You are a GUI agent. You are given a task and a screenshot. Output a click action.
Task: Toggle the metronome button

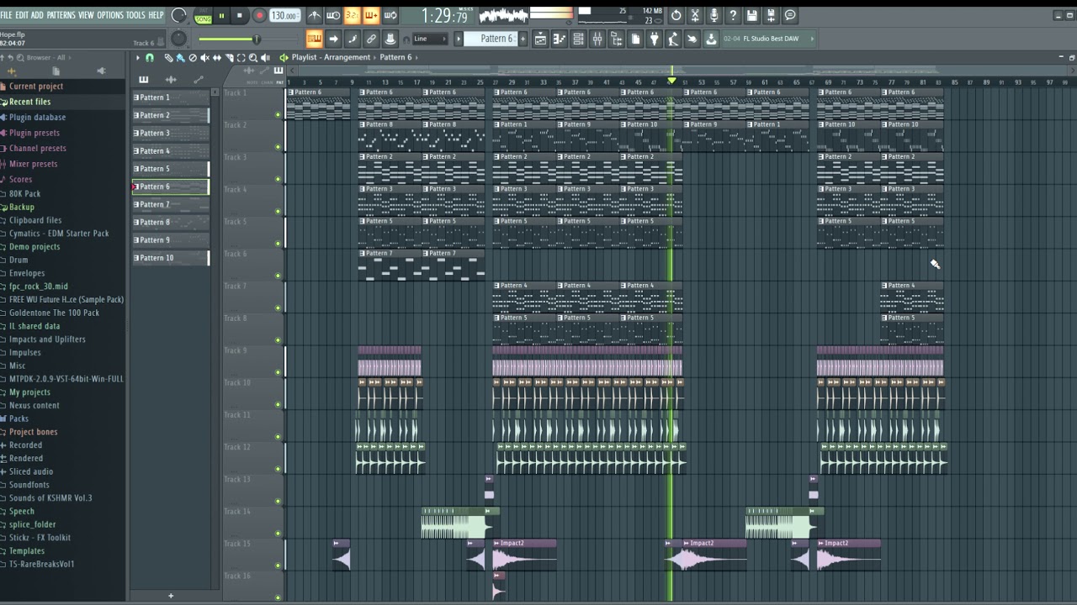314,15
